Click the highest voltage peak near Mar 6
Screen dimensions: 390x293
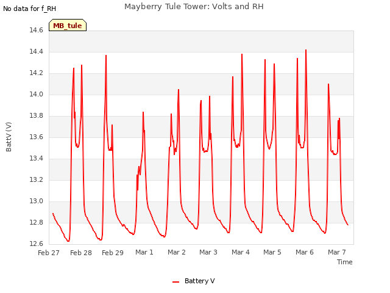tap(306, 50)
